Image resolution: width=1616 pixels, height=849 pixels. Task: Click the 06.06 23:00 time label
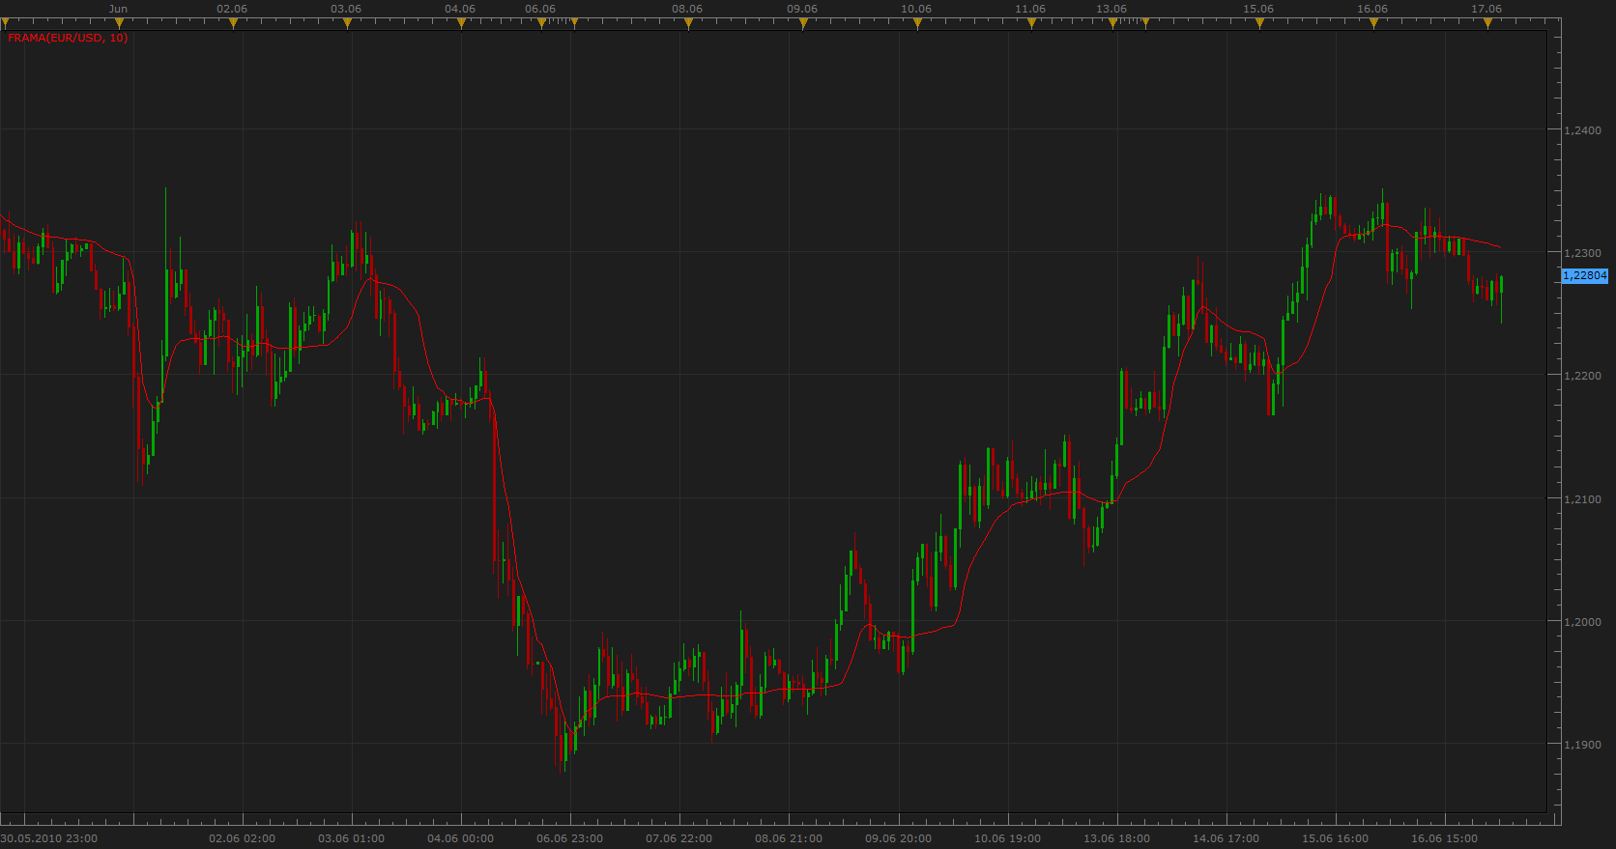coord(569,838)
